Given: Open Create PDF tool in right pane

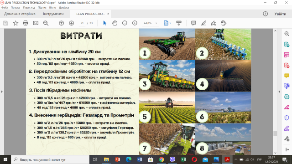Looking at the screenshot, I should pyautogui.click(x=287, y=66).
